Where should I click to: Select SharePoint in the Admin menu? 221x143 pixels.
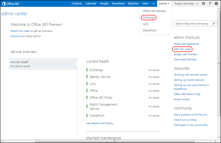tap(149, 30)
